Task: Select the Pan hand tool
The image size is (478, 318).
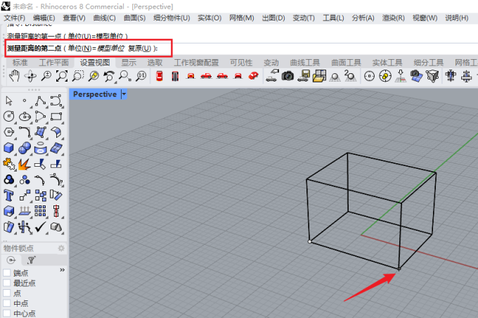Action: click(x=14, y=76)
